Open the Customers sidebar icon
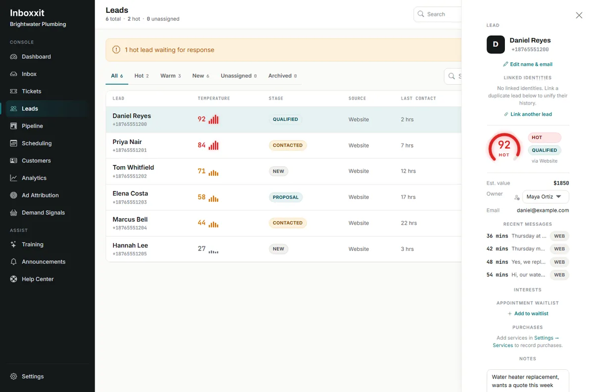 click(x=13, y=160)
